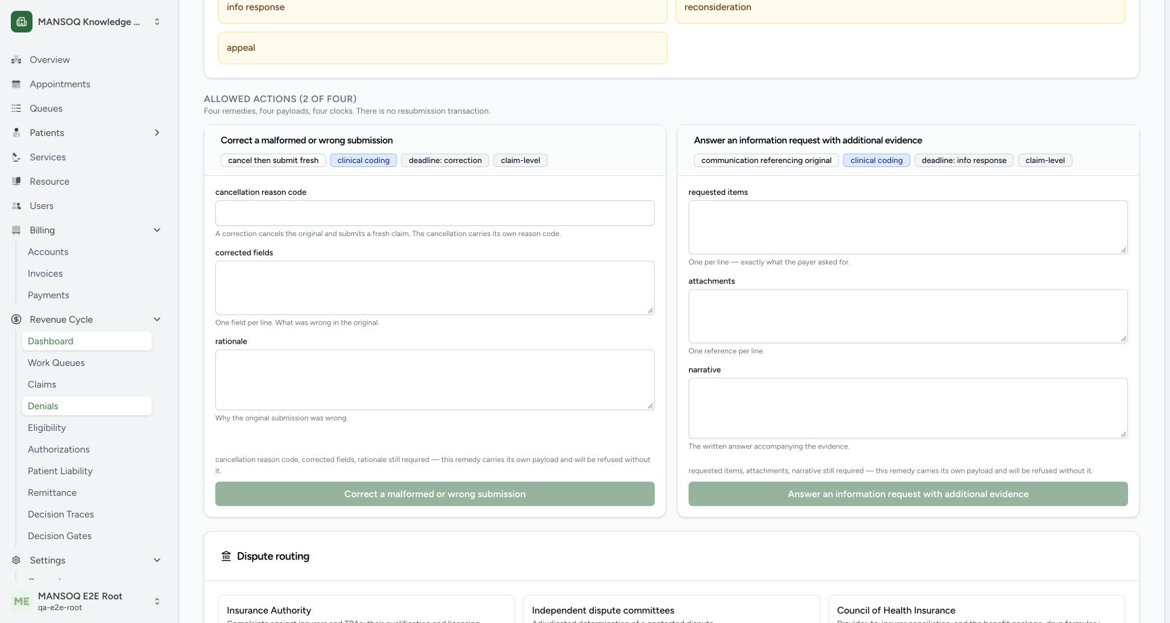Open Patient Liability item
1170x623 pixels.
(x=87, y=471)
